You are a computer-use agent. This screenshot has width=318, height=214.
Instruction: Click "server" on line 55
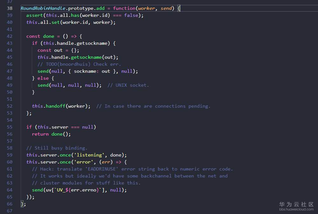point(60,127)
